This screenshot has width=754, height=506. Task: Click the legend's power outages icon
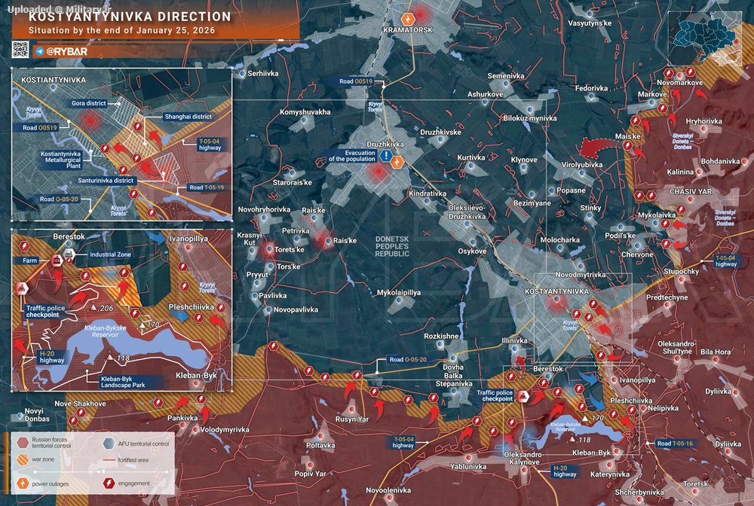(x=23, y=483)
